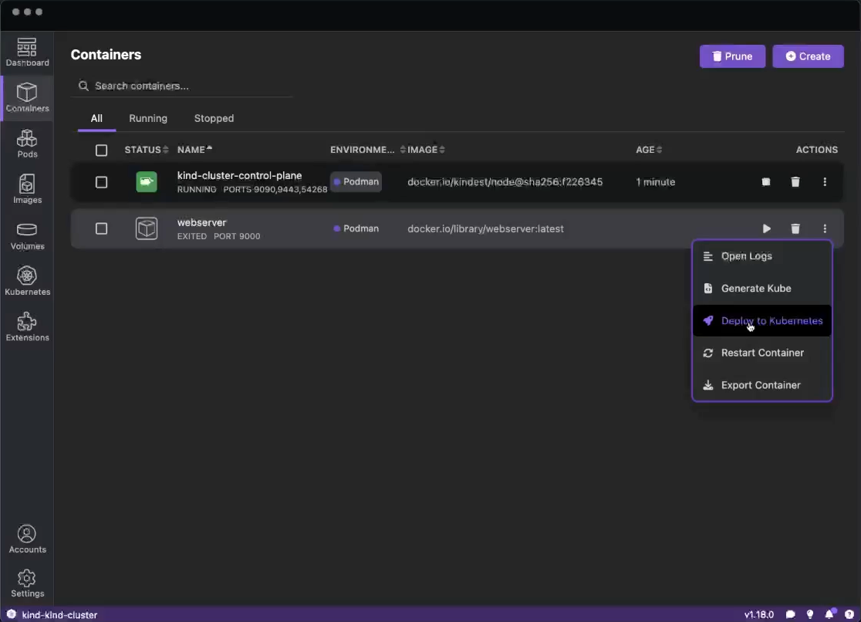Click the Prune button
Screen dimensions: 861x622
(x=731, y=56)
